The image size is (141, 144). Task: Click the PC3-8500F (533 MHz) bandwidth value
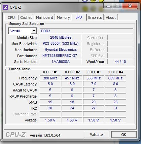click(61, 43)
